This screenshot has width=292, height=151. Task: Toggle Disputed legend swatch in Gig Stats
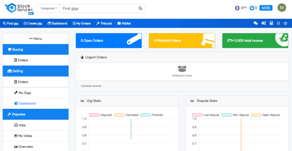94,115
